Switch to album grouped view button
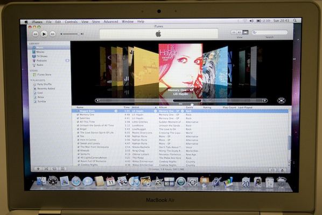The height and width of the screenshot is (215, 322). [x=240, y=32]
